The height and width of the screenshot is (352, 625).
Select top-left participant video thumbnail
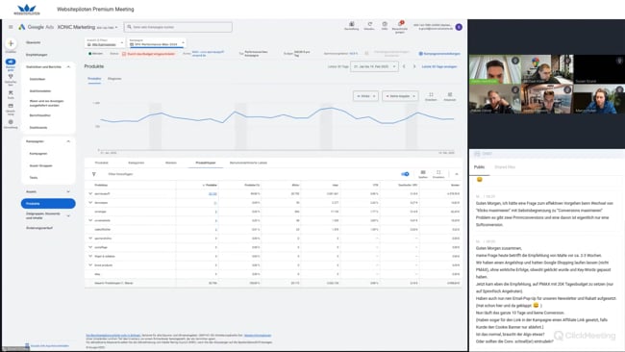click(x=494, y=69)
